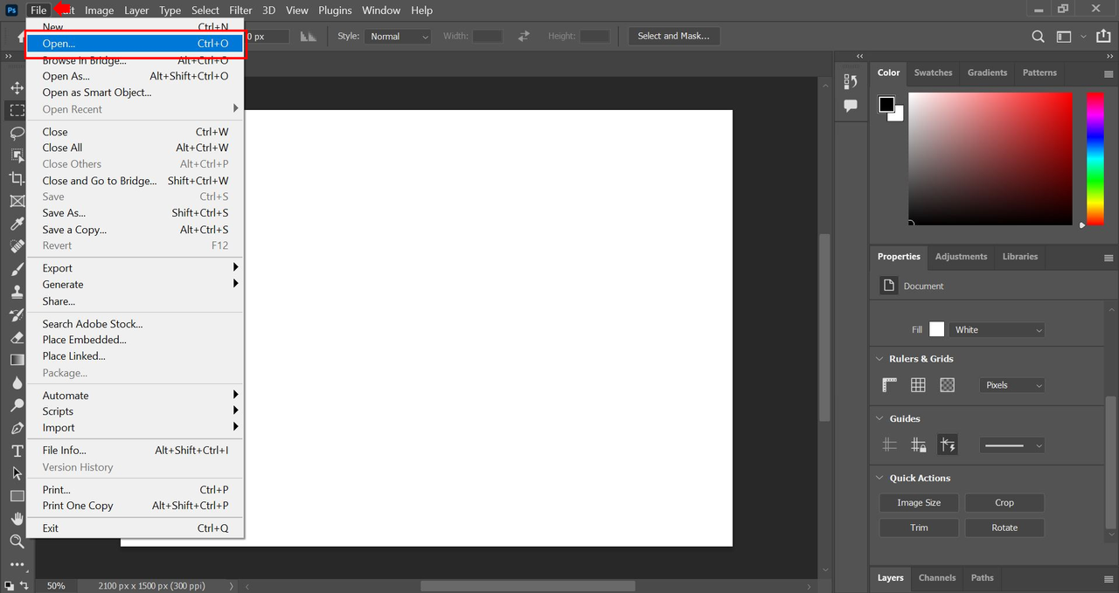1119x593 pixels.
Task: Select the Spot Healing Brush tool
Action: [x=17, y=246]
